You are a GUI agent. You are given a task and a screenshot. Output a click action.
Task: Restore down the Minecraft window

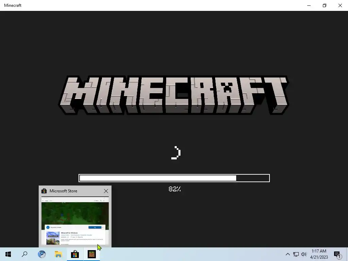(x=325, y=5)
